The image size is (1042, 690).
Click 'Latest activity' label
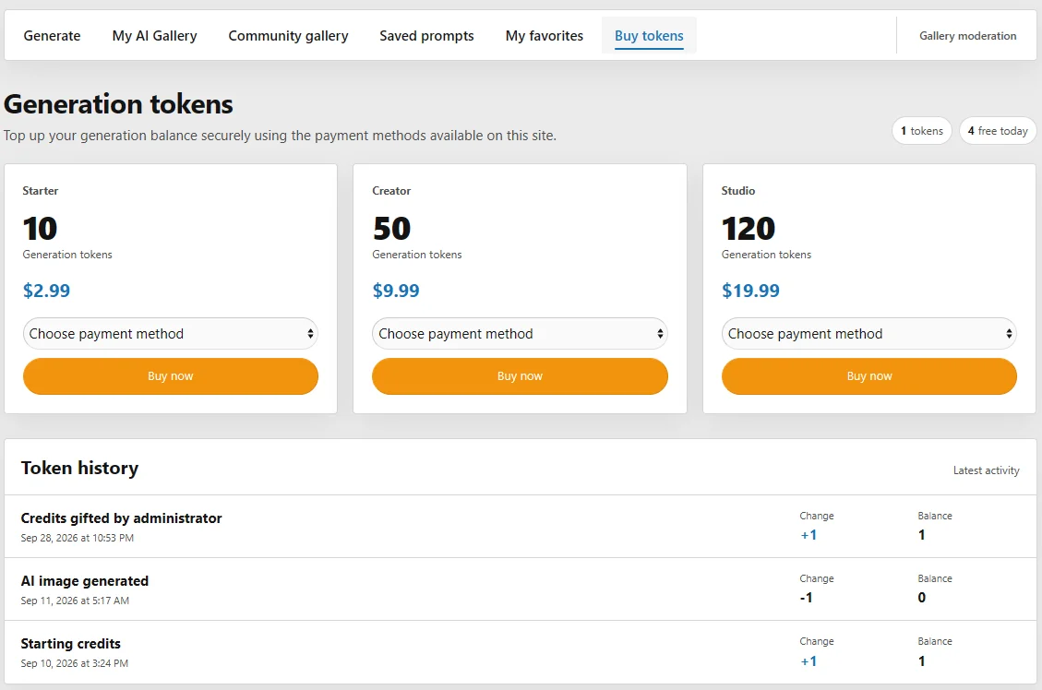(x=987, y=470)
